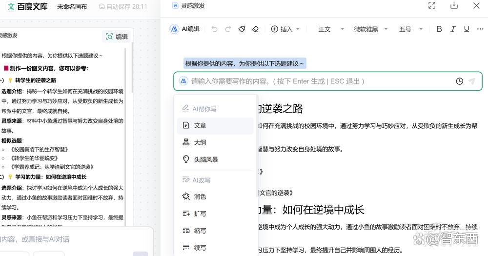Open more toolbar options ellipsis
This screenshot has height=256, width=488.
[480, 29]
